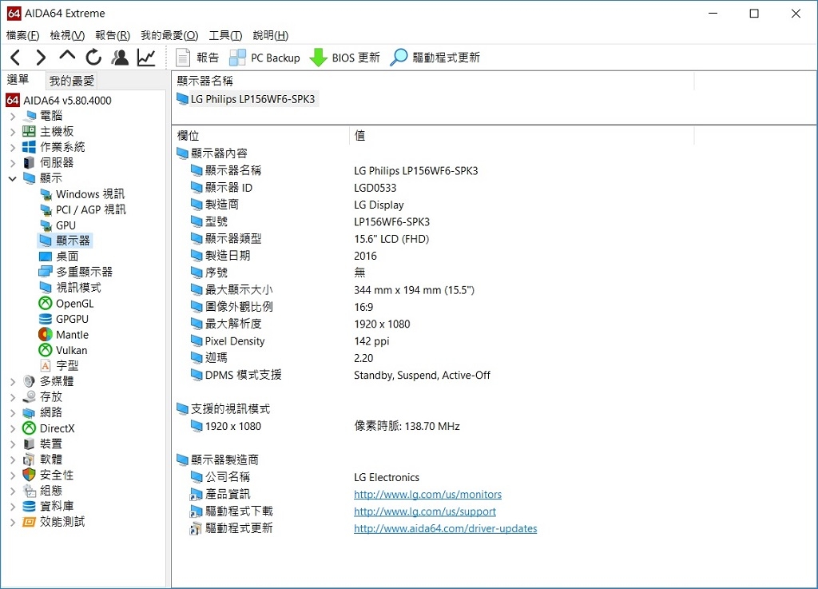Click the 安全性 shield icon
The width and height of the screenshot is (818, 589).
point(30,475)
